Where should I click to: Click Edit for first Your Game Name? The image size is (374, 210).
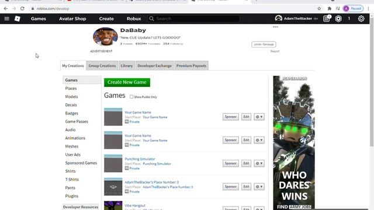tap(246, 117)
